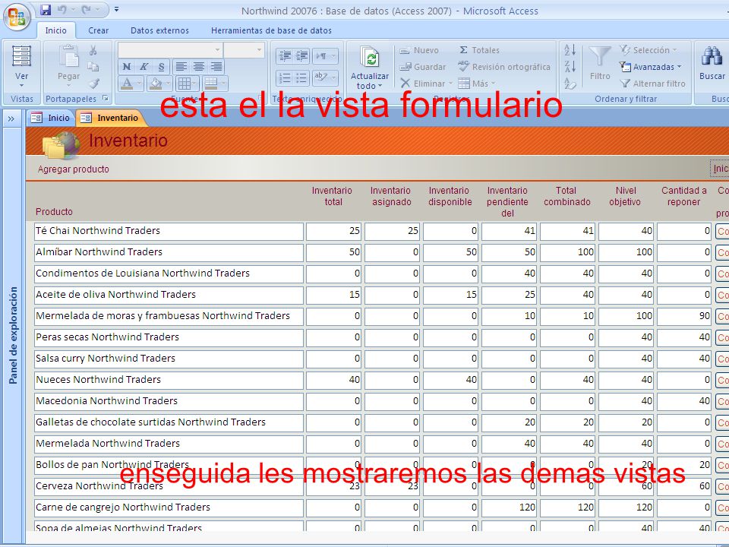This screenshot has height=547, width=729.
Task: Open the Selección filter dropdown
Action: [648, 50]
